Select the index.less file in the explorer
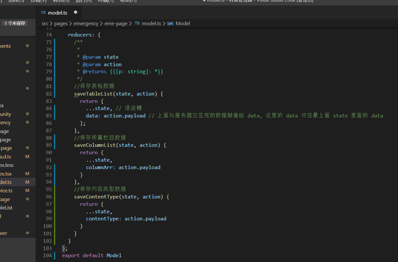398x262 pixels. click(x=8, y=165)
